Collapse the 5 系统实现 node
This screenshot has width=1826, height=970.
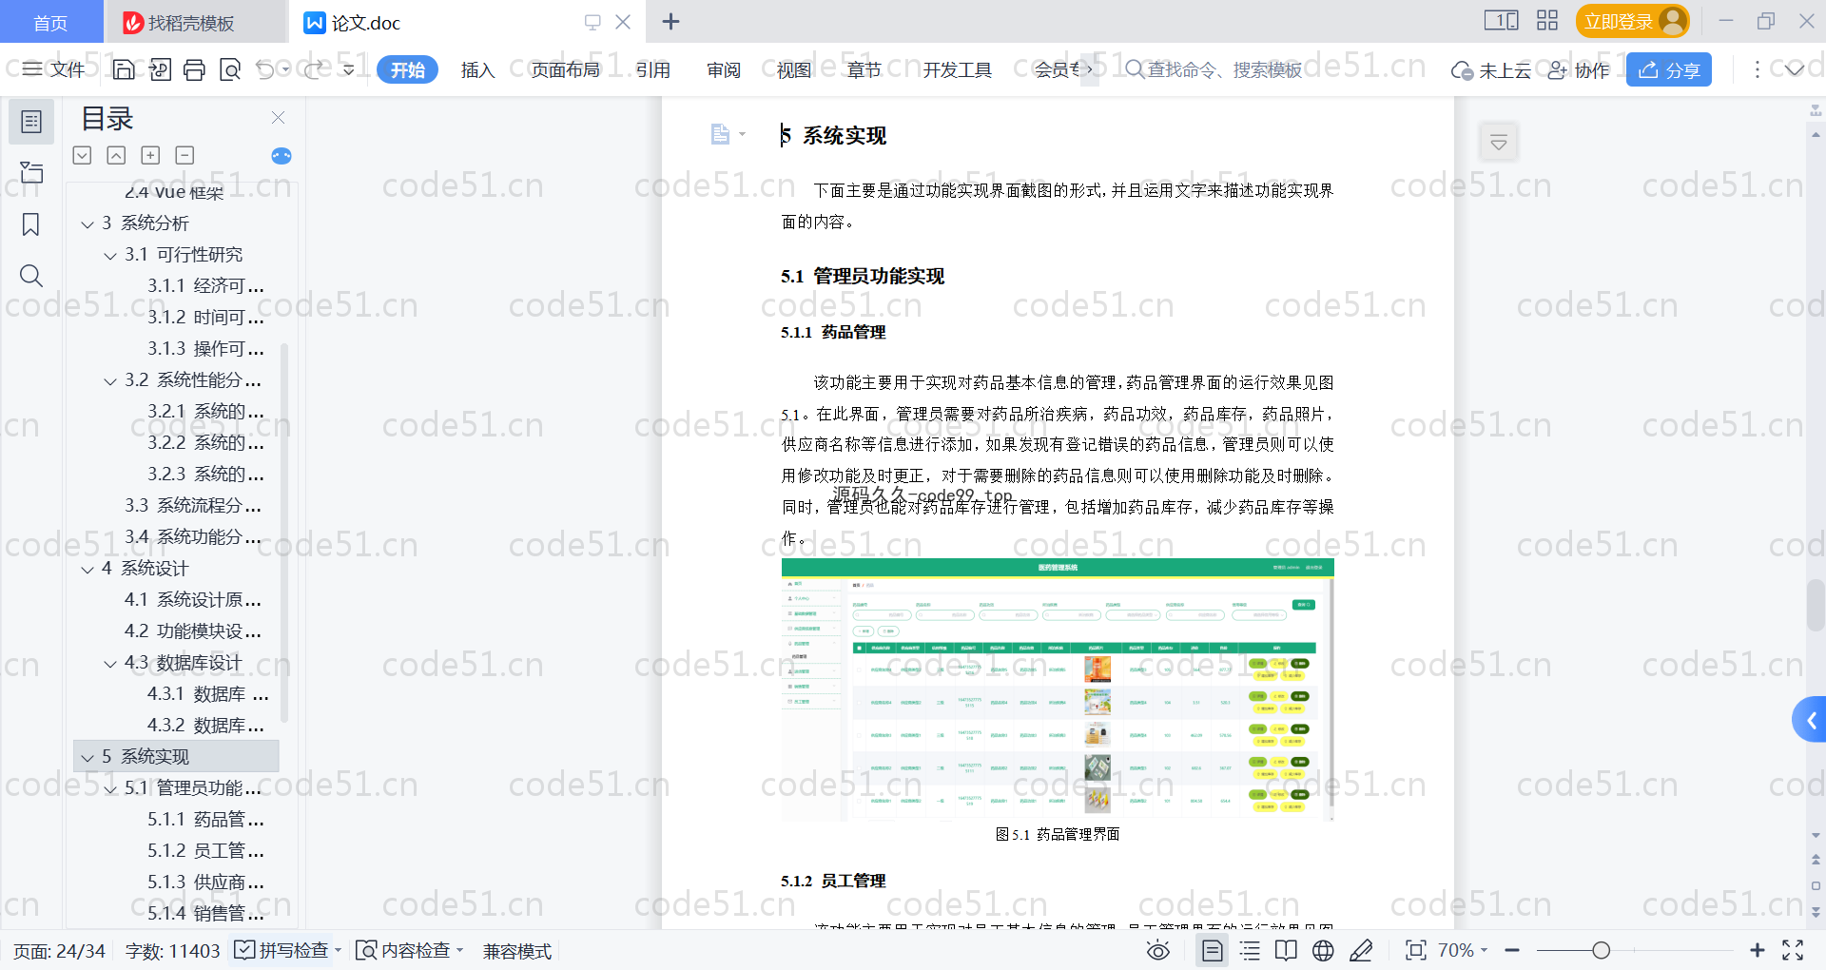pyautogui.click(x=87, y=758)
